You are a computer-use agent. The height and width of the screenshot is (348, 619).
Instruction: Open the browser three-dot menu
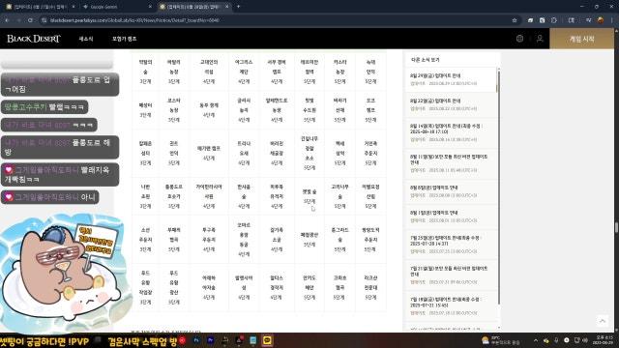click(x=612, y=20)
